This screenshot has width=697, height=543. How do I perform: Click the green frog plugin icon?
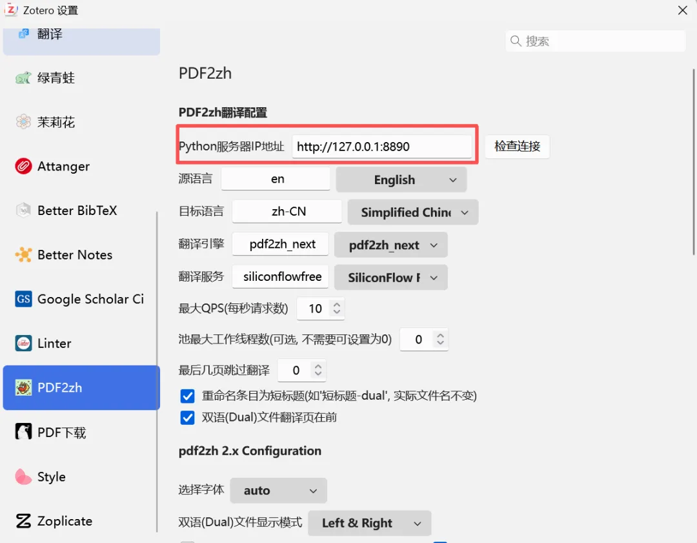tap(23, 78)
